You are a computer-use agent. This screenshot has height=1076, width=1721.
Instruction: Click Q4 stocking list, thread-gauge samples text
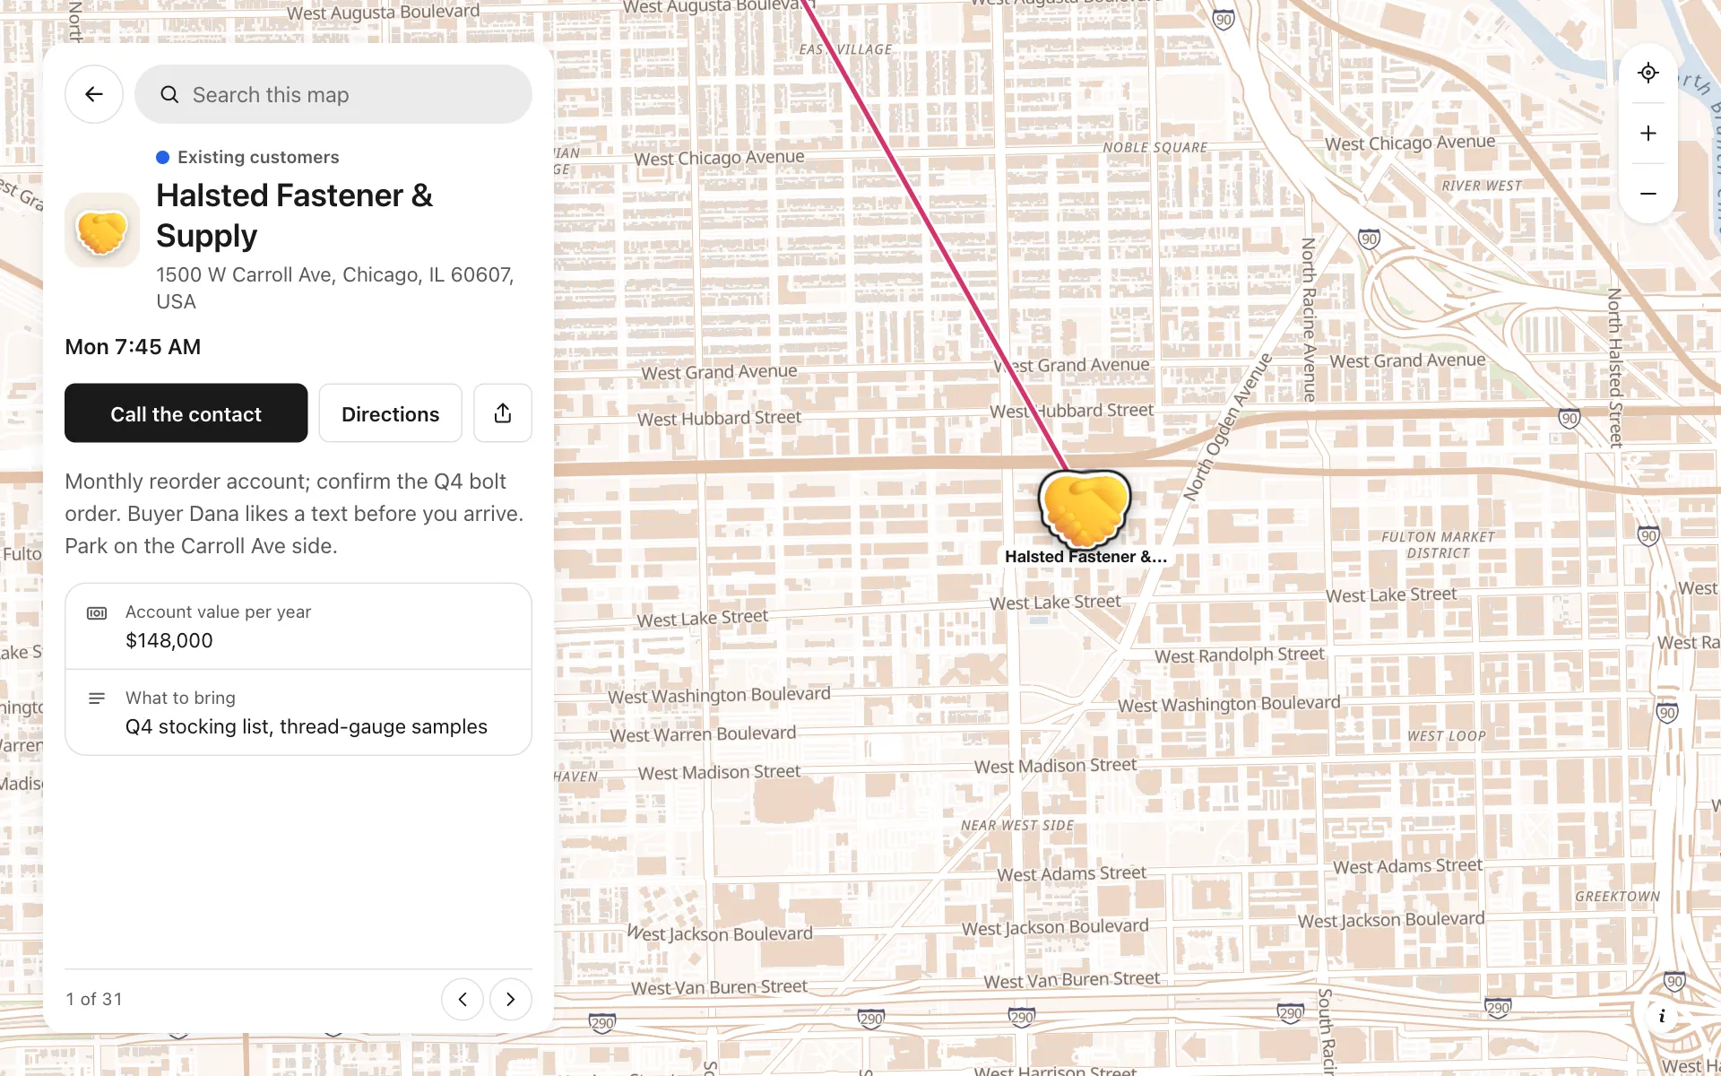307,726
